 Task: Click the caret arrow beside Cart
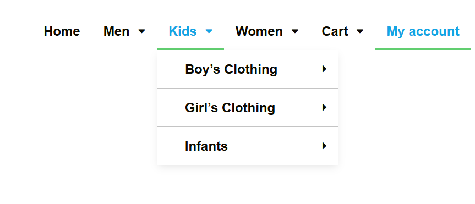point(360,31)
